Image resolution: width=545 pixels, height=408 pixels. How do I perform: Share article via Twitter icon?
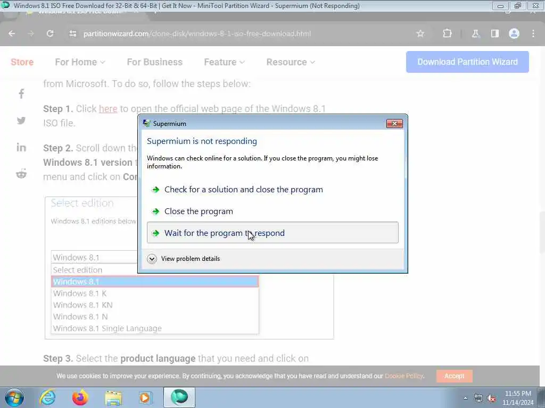[x=21, y=121]
